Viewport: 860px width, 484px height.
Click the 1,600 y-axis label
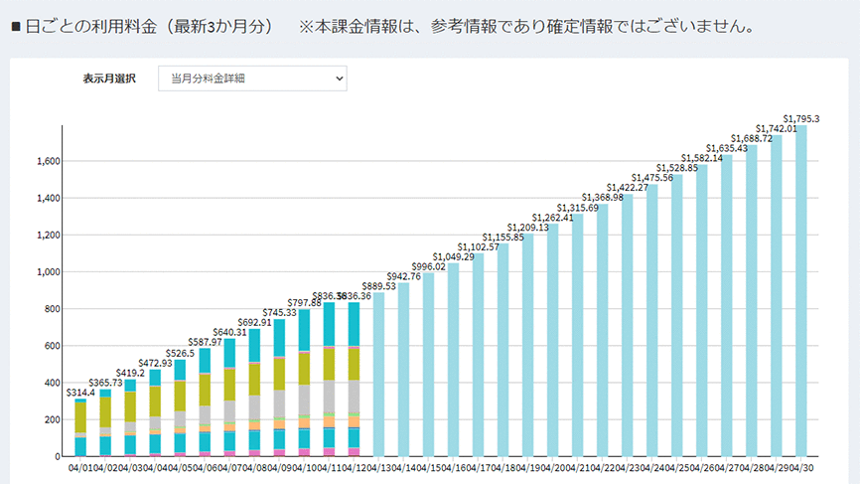pyautogui.click(x=48, y=161)
